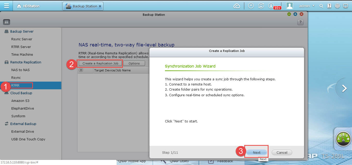Viewport: 352px width, 165px height.
Task: Click the Options button
Action: click(134, 63)
